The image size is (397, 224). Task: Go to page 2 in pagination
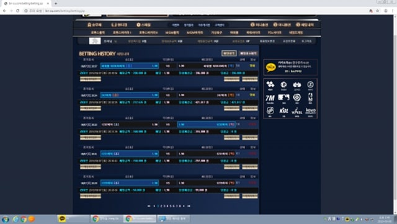click(x=161, y=206)
